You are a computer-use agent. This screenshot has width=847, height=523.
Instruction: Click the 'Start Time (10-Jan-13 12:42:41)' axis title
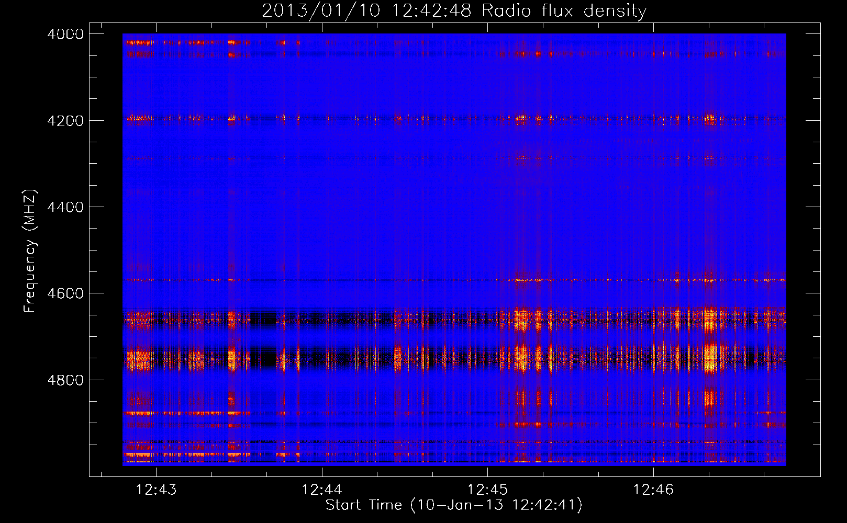tap(454, 505)
